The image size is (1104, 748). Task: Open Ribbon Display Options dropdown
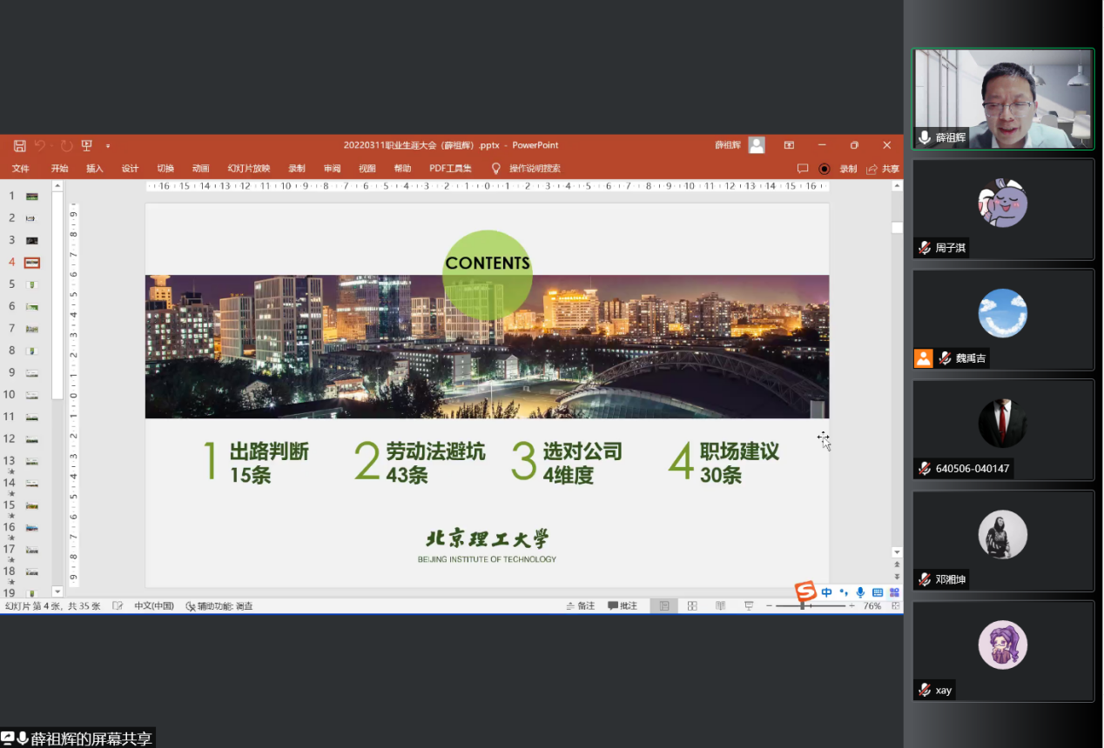point(789,145)
